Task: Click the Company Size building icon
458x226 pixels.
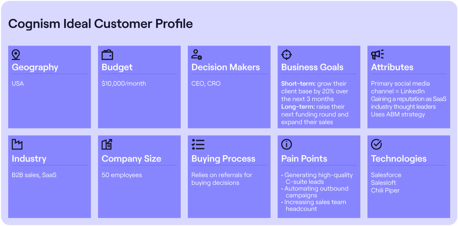Action: click(107, 144)
